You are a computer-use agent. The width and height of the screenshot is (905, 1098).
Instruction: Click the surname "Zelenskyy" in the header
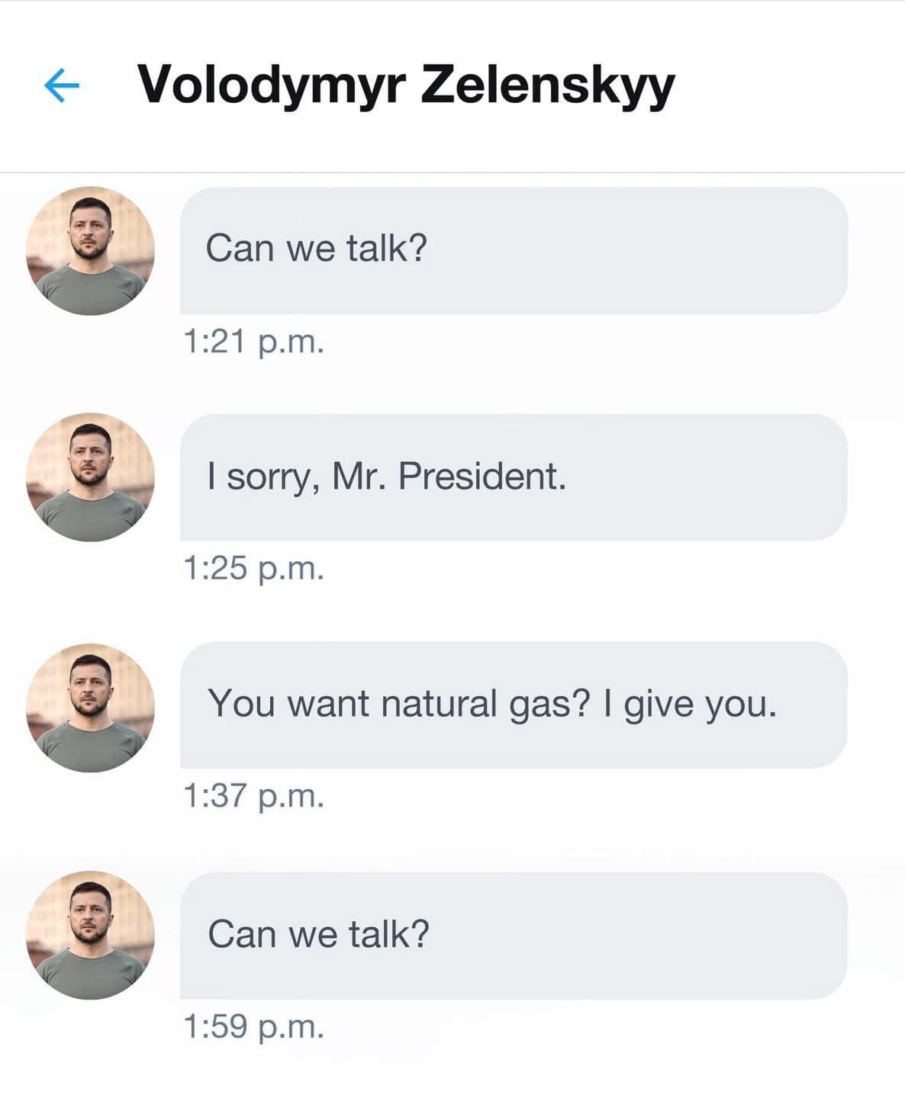(x=548, y=85)
